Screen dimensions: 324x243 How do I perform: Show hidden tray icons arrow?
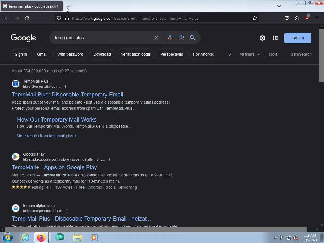275,238
